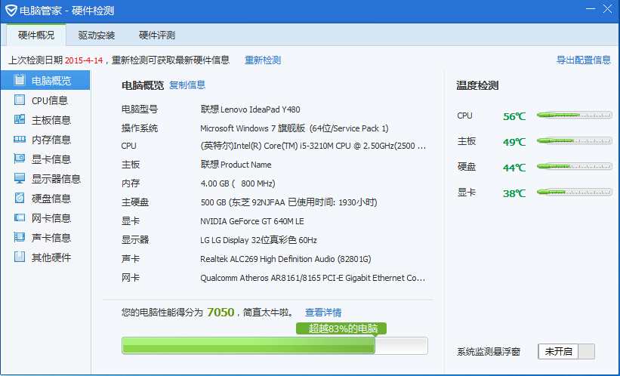Image resolution: width=620 pixels, height=376 pixels.
Task: Switch to the 硬件概况 tab
Action: pyautogui.click(x=36, y=35)
